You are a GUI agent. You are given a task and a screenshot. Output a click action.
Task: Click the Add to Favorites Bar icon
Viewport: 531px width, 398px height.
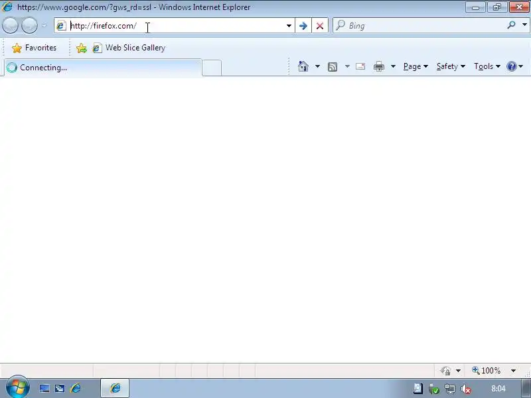(x=81, y=48)
